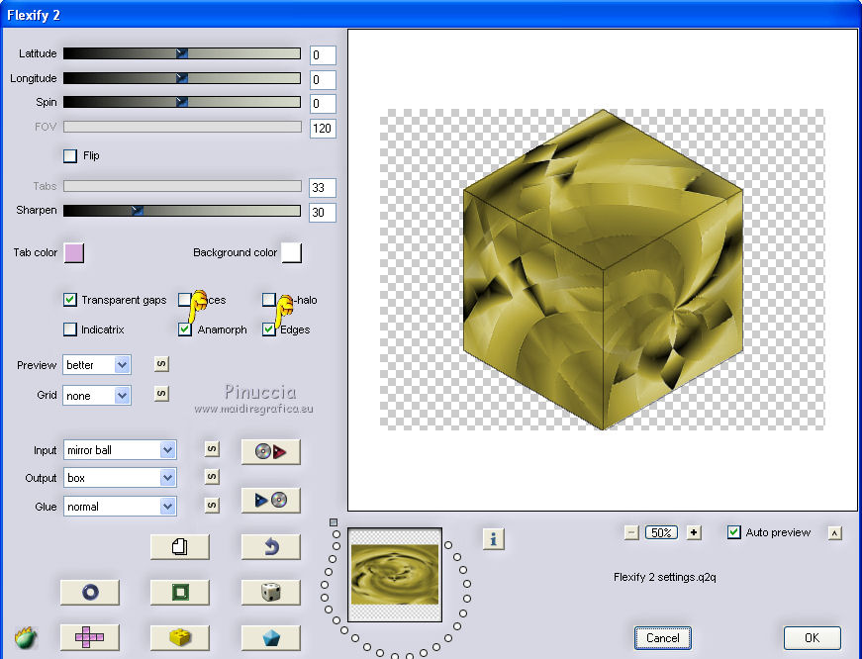Click the flaming pear logo icon
The image size is (862, 659).
point(26,638)
